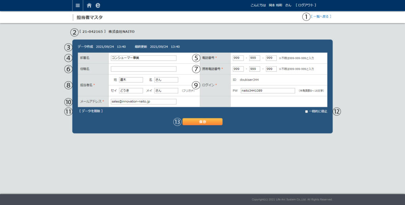Click the 保存 save button
This screenshot has width=405, height=205.
click(202, 122)
